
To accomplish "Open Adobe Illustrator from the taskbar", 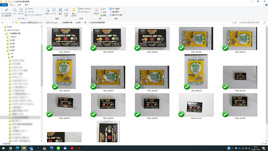I will (79, 148).
